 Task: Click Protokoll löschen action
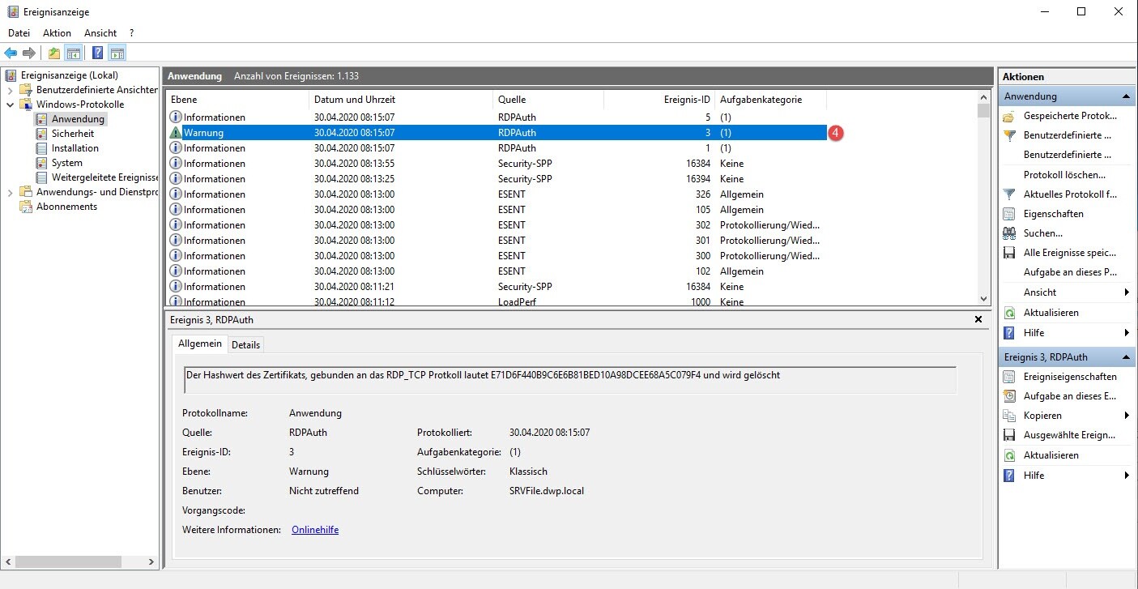1063,175
